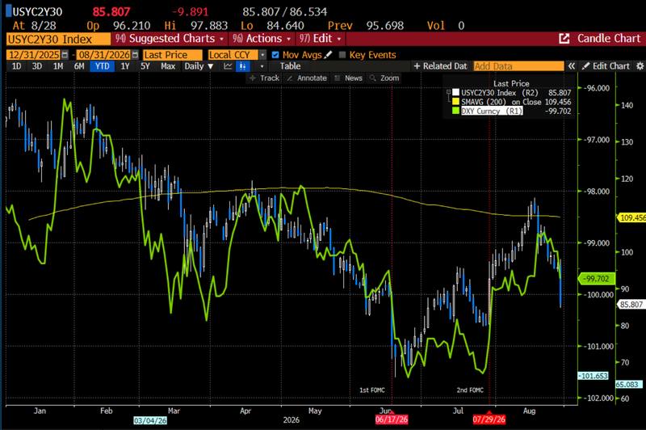Open the Actions dropdown menu

[x=262, y=39]
